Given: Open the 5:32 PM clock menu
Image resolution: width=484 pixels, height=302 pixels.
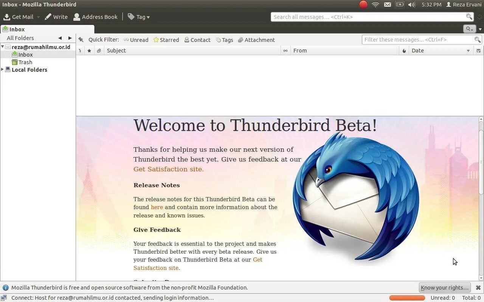Looking at the screenshot, I should tap(431, 5).
